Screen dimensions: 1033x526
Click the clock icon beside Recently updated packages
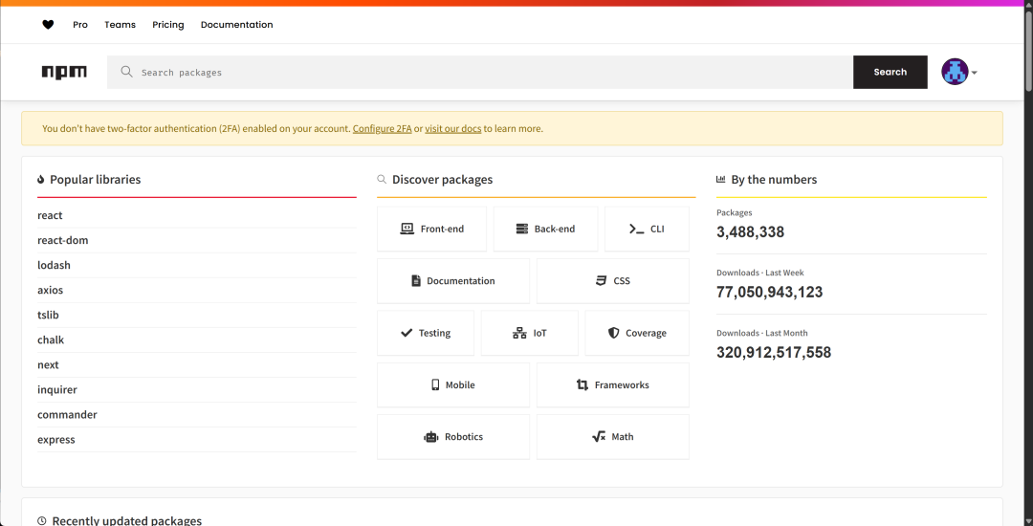point(42,520)
